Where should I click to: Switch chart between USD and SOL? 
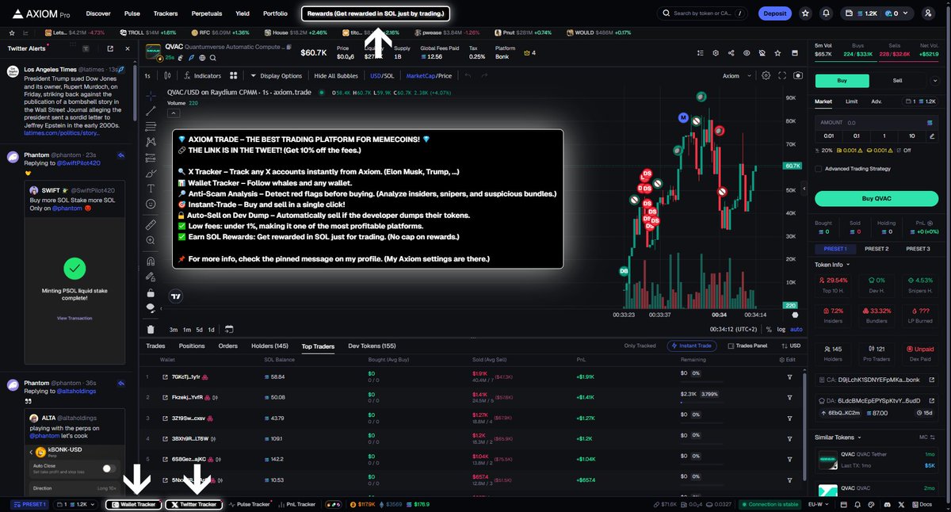pos(381,75)
